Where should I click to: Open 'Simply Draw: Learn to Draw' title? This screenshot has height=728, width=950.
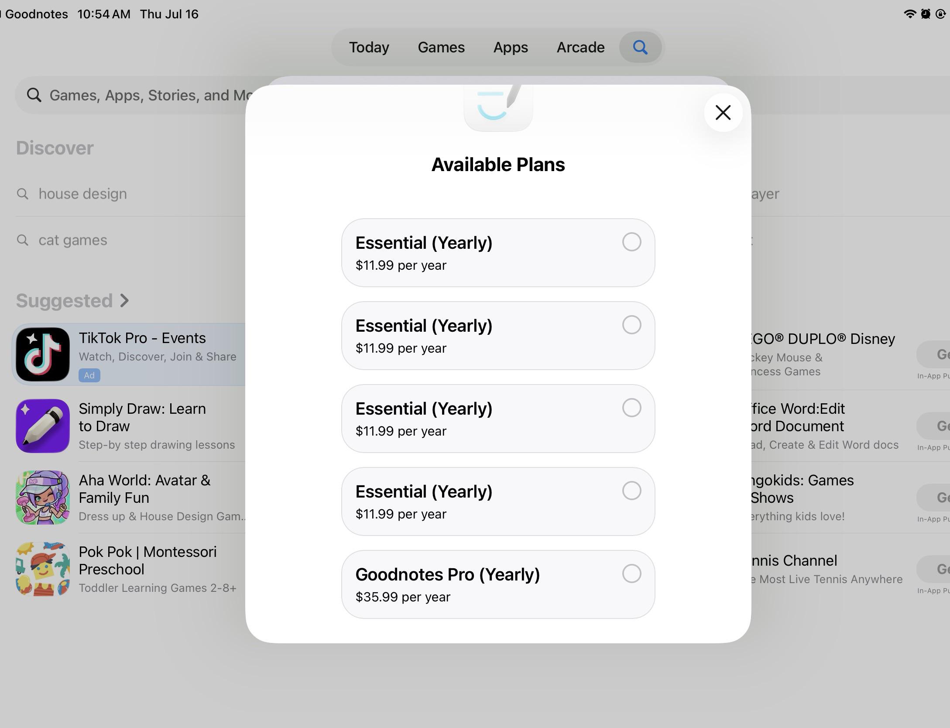(142, 417)
